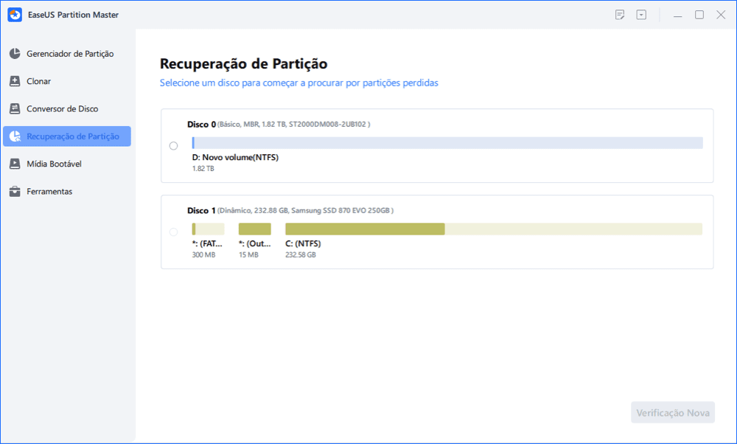This screenshot has height=444, width=737.
Task: Click the D: Novo volume(NTFS) label
Action: tap(236, 158)
